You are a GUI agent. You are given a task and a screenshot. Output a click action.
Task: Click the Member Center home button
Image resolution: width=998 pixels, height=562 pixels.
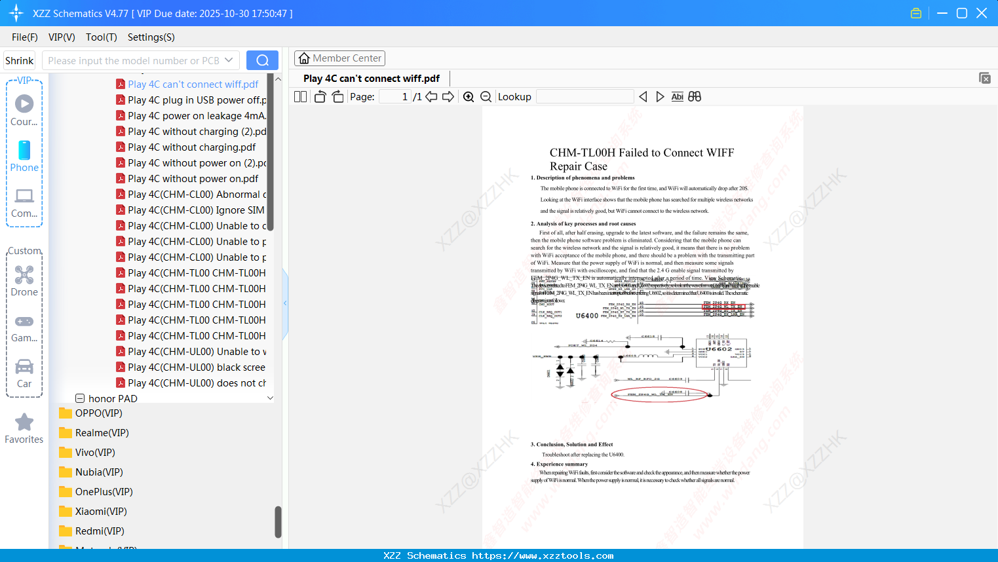tap(339, 58)
